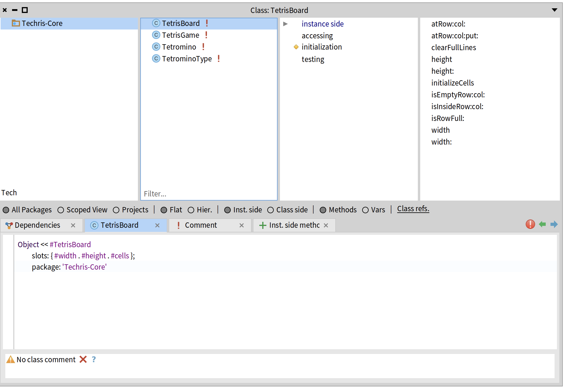The width and height of the screenshot is (564, 387).
Task: Click red X beside No class comment
Action: tap(83, 359)
